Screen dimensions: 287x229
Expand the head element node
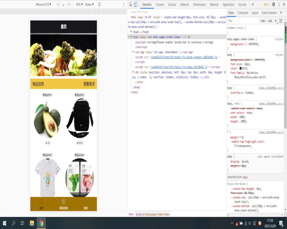[x=131, y=31]
